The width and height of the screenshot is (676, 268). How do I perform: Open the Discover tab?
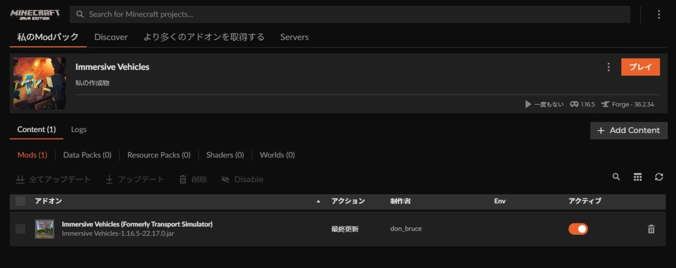(x=111, y=37)
